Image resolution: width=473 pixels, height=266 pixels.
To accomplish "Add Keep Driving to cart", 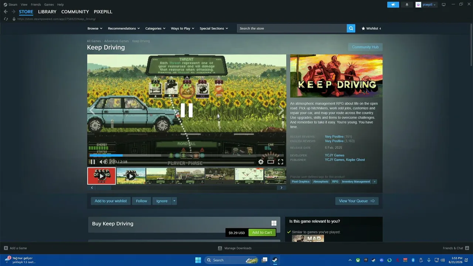I will pyautogui.click(x=262, y=233).
